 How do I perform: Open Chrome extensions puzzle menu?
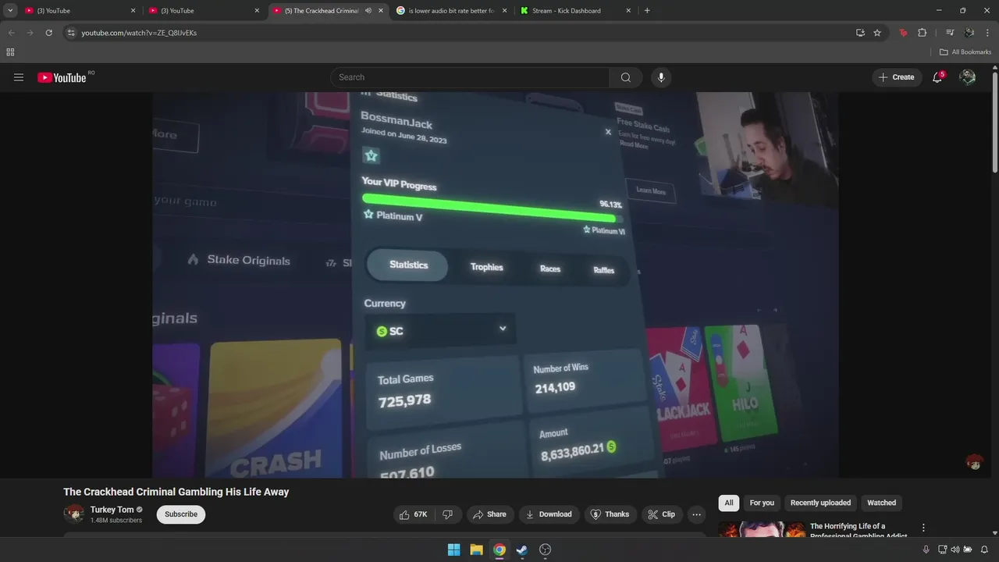point(922,33)
